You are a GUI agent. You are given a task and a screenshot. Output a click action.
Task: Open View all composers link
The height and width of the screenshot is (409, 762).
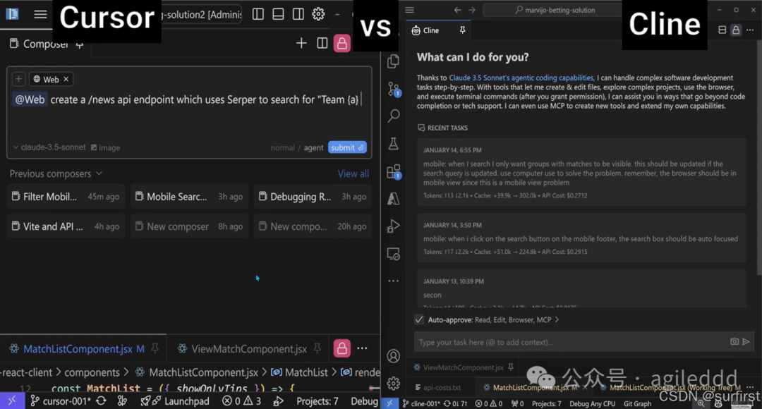[x=353, y=174]
